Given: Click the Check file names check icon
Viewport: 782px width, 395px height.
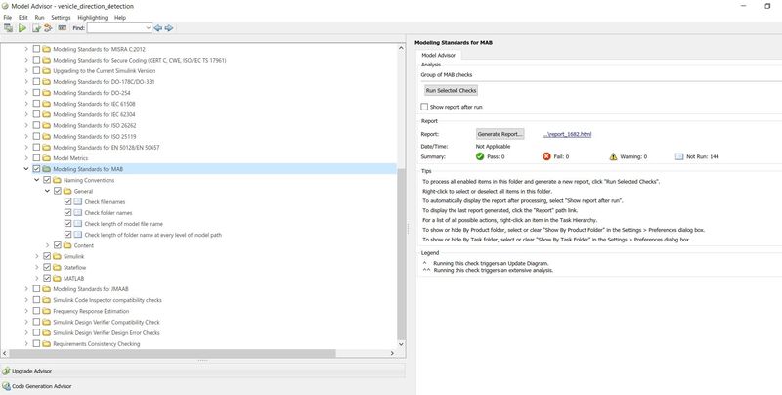Looking at the screenshot, I should tap(78, 202).
